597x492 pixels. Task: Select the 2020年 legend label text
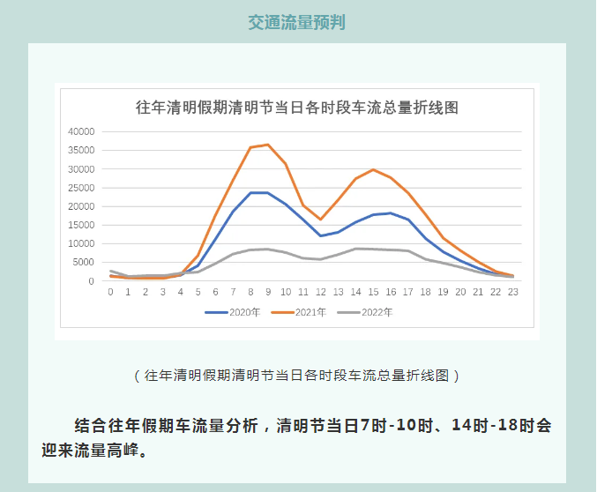click(245, 312)
